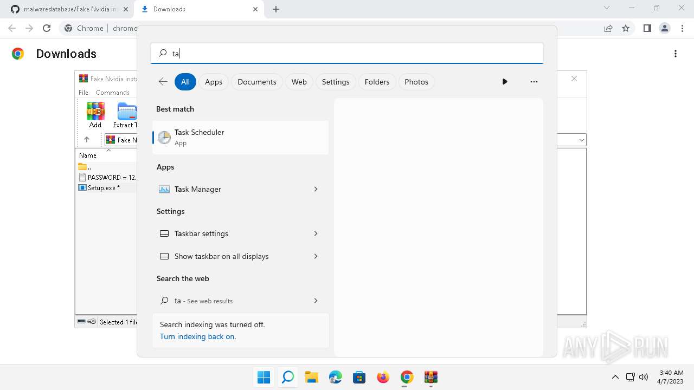Click the taskbar Search icon
Image resolution: width=694 pixels, height=390 pixels.
coord(288,377)
